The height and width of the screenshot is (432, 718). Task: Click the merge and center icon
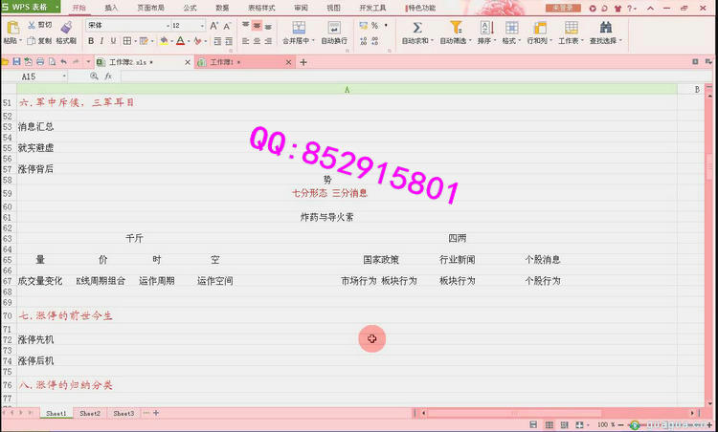pyautogui.click(x=299, y=28)
